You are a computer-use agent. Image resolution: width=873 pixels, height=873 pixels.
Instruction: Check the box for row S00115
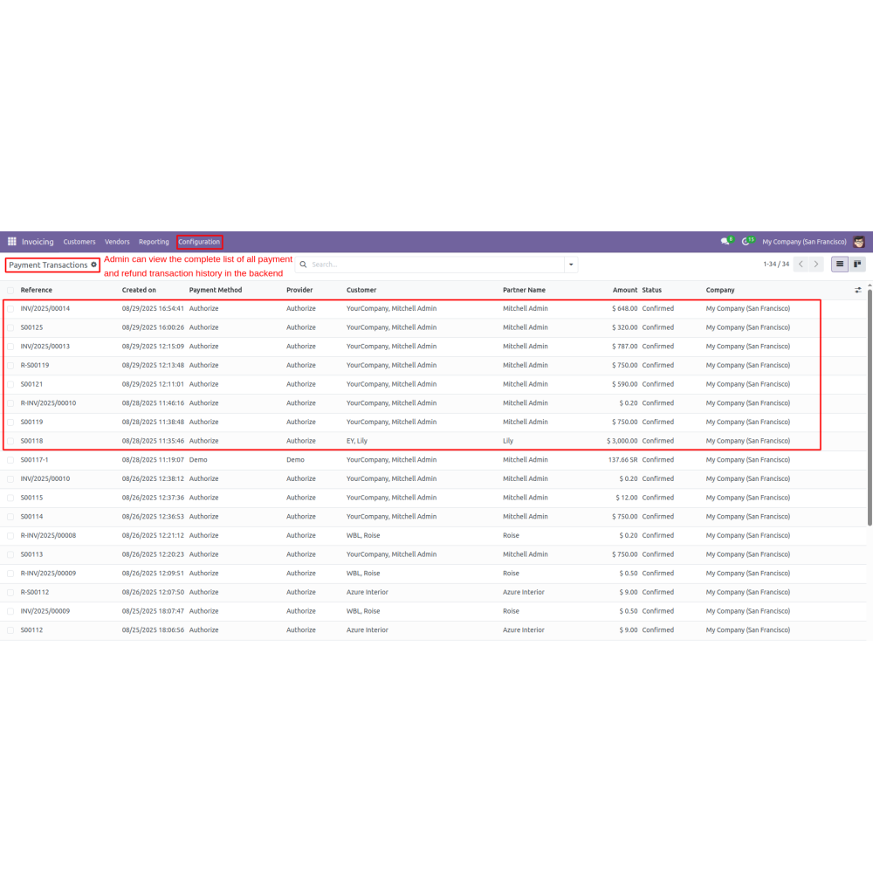pyautogui.click(x=10, y=498)
